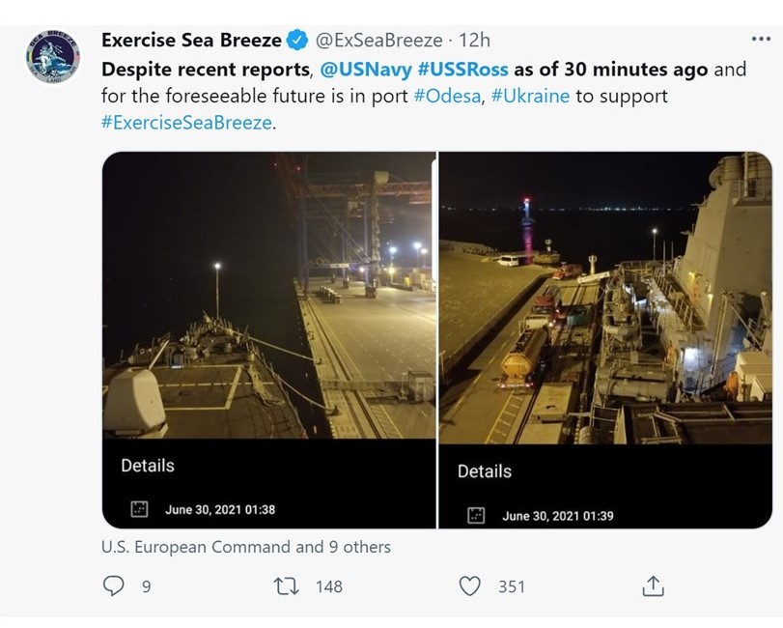The width and height of the screenshot is (783, 628).
Task: Open the @USNavy mention link
Action: pyautogui.click(x=366, y=69)
